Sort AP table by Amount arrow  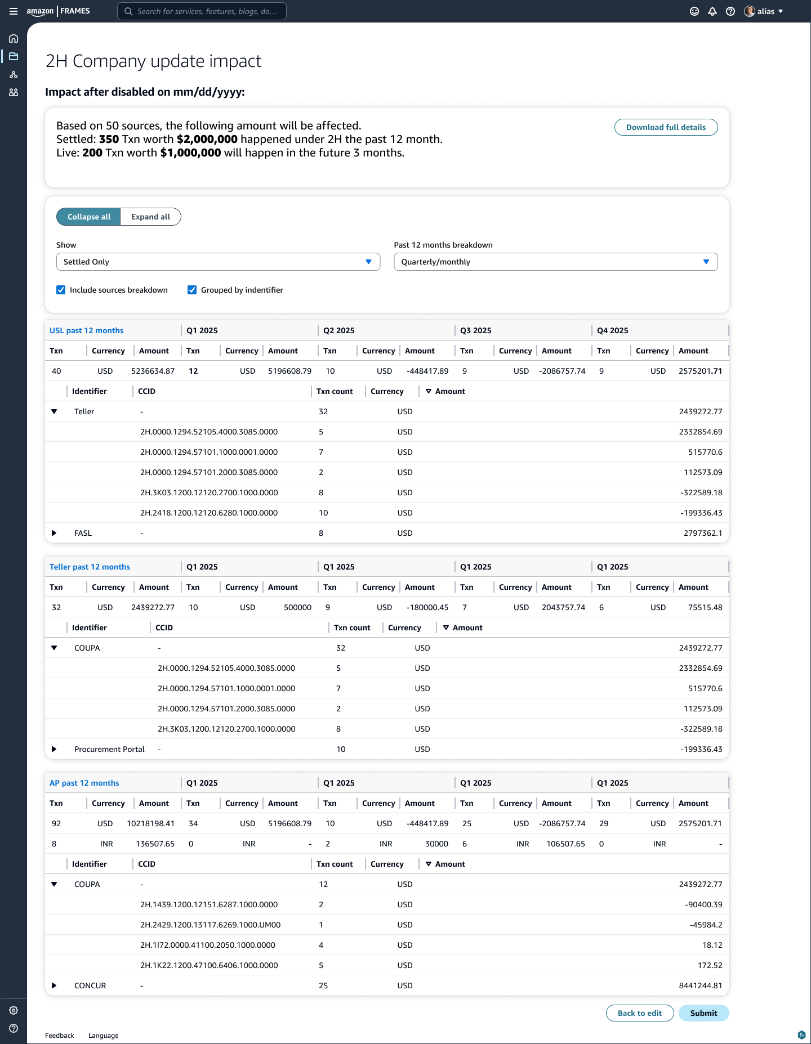pos(429,864)
